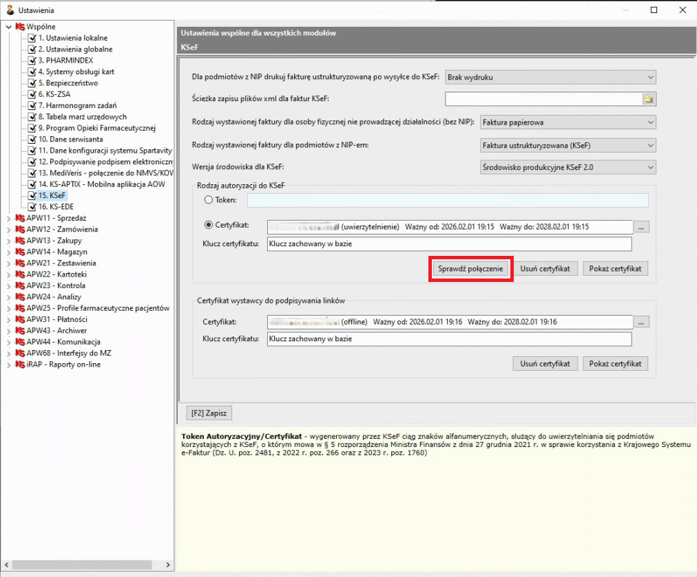
Task: Click the KS icon beside APW68 - Interfejsy do MZ
Action: pos(20,353)
